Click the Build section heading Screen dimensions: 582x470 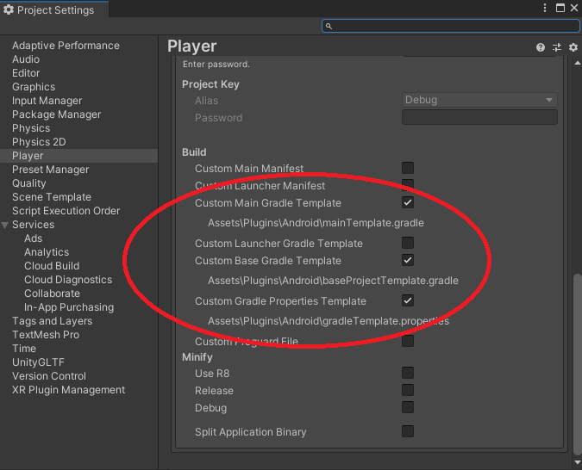coord(194,152)
